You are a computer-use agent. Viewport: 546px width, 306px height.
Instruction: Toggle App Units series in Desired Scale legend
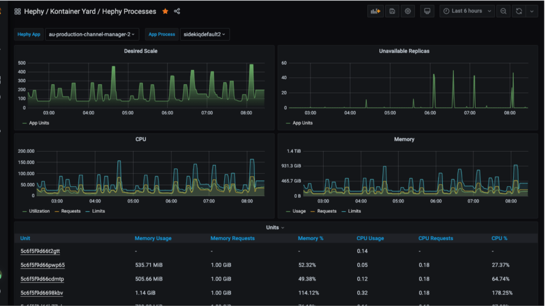click(x=39, y=123)
